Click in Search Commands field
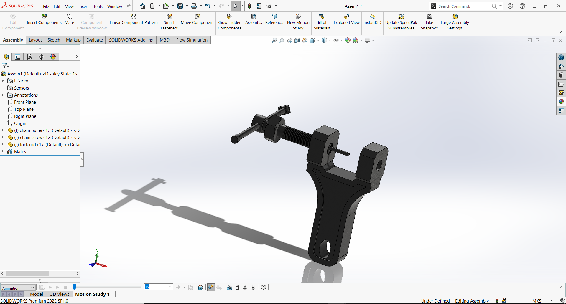 (x=464, y=6)
